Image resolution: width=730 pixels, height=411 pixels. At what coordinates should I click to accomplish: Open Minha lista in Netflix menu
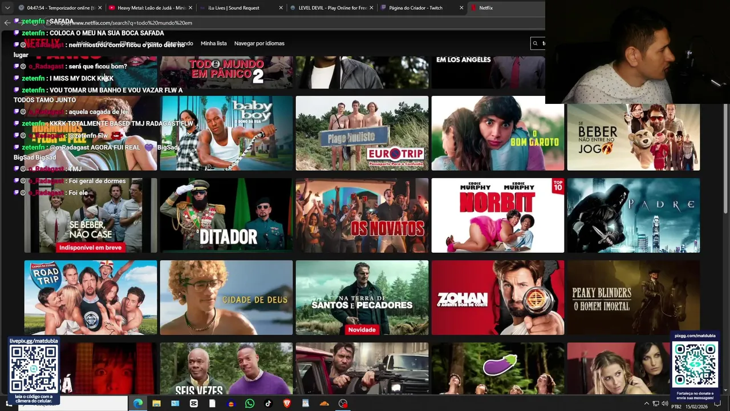point(213,43)
